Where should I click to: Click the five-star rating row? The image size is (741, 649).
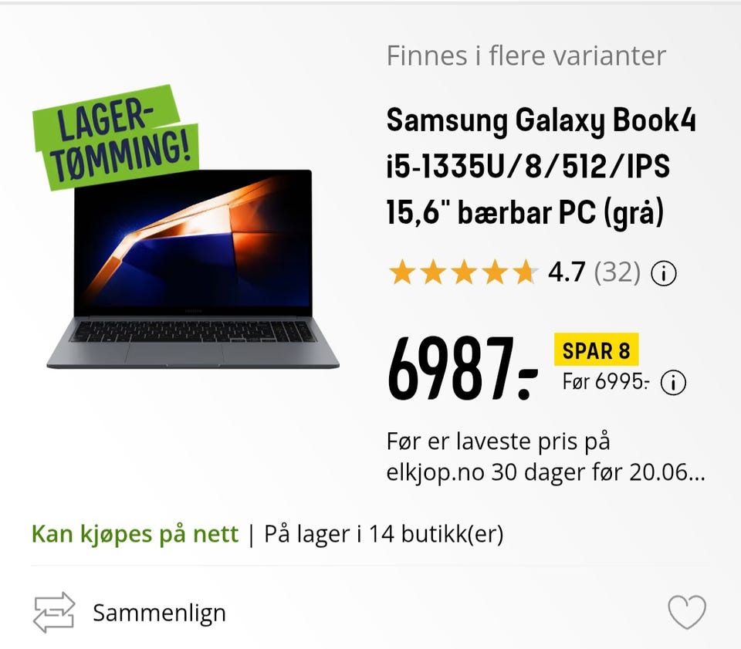point(463,272)
